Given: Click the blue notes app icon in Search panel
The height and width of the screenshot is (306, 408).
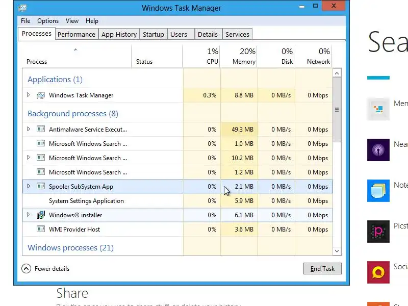Looking at the screenshot, I should coord(378,191).
